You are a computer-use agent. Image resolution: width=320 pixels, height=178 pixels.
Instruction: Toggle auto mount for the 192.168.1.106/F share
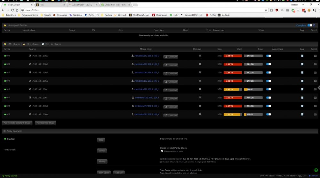(x=268, y=72)
